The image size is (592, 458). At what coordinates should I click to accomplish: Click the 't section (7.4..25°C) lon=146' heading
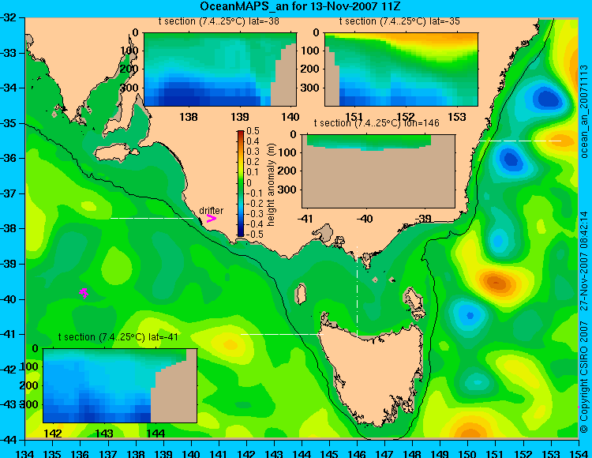[x=377, y=123]
